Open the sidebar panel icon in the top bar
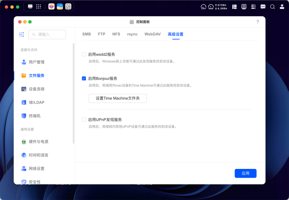The height and width of the screenshot is (200, 289). [x=234, y=7]
